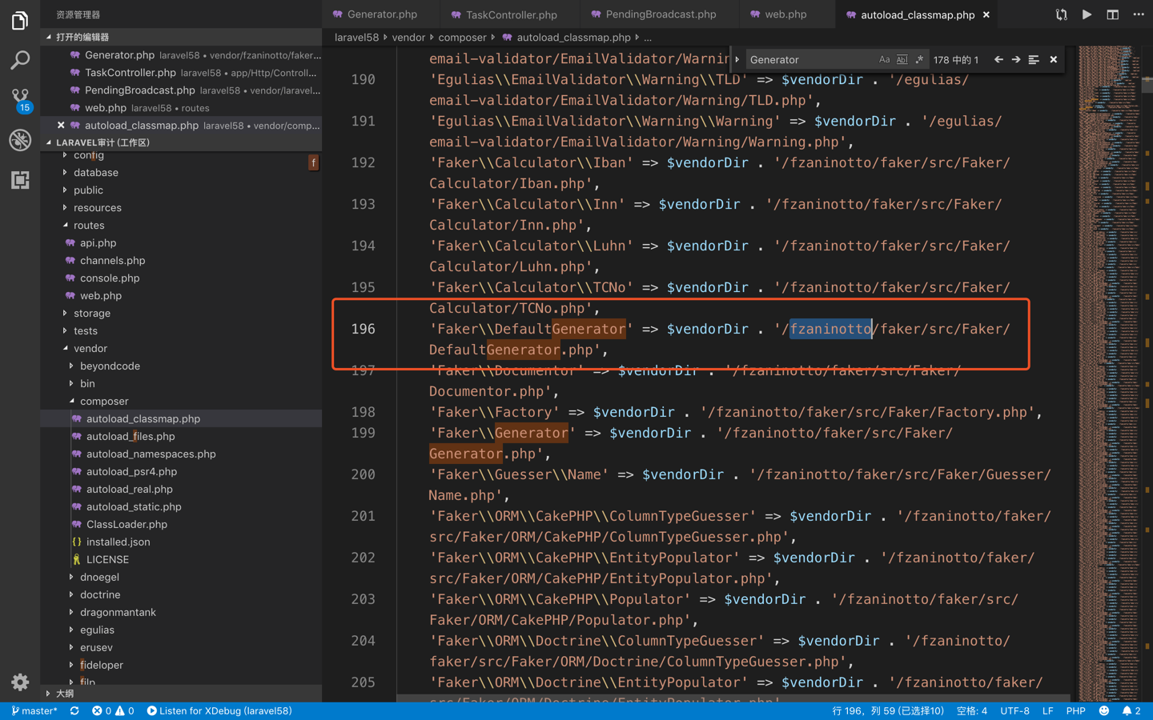Toggle Match Whole Word in find widget
1153x720 pixels.
[x=902, y=60]
